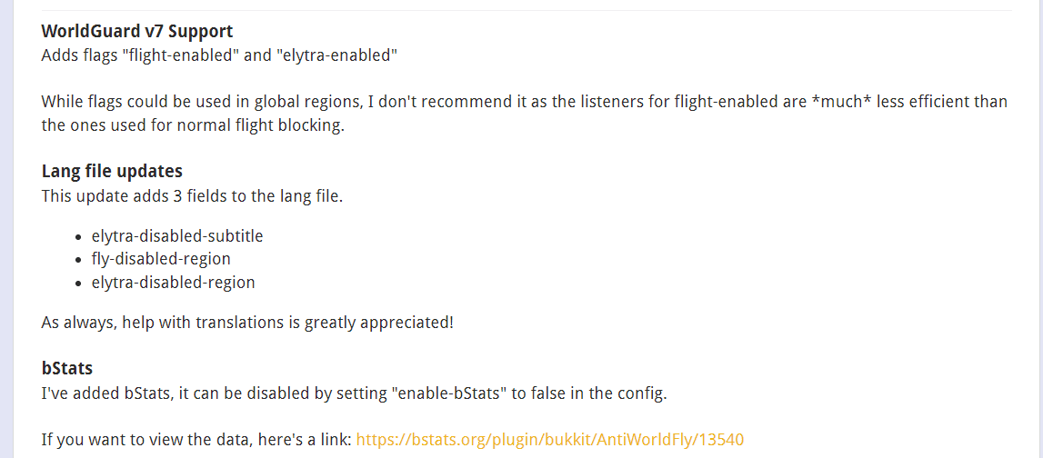
Task: Click the "WorldGuard v7 Support" heading
Action: 136,32
